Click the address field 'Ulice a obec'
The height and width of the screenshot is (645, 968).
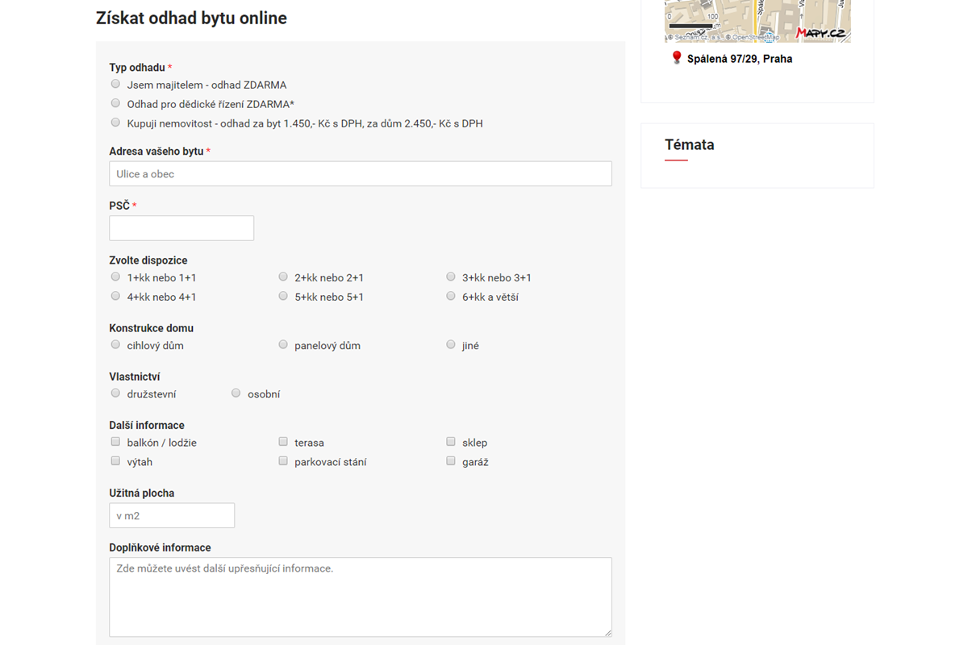pos(360,174)
